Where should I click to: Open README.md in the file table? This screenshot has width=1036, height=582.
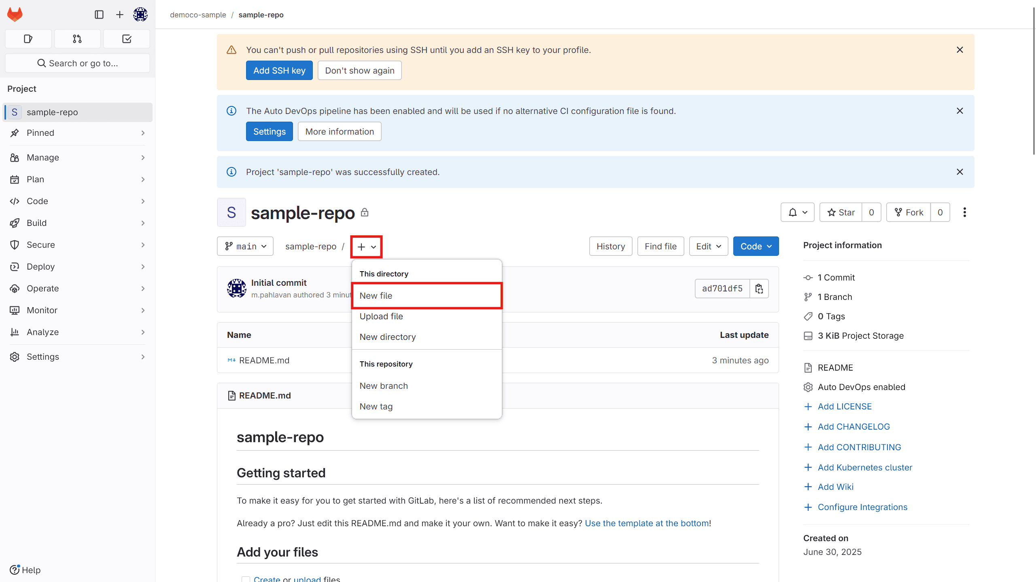coord(264,360)
